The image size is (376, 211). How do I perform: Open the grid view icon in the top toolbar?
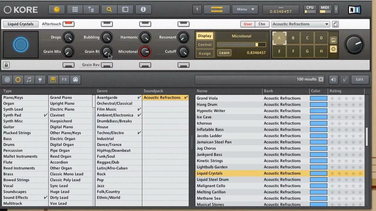pyautogui.click(x=75, y=9)
